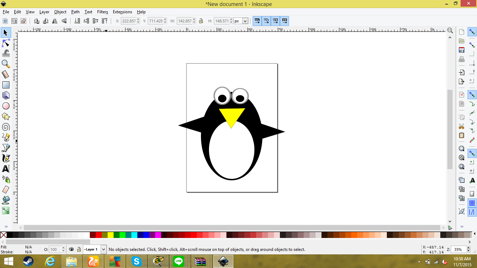Toggle snapping to grids
The image size is (477, 268).
click(x=472, y=203)
